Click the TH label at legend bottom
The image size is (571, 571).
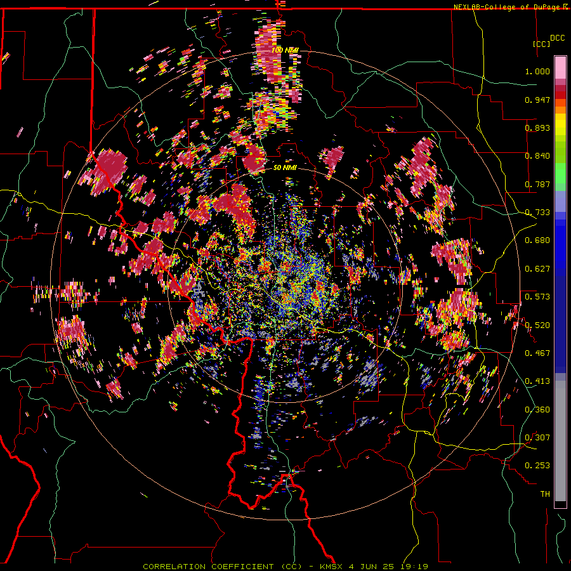(x=545, y=494)
